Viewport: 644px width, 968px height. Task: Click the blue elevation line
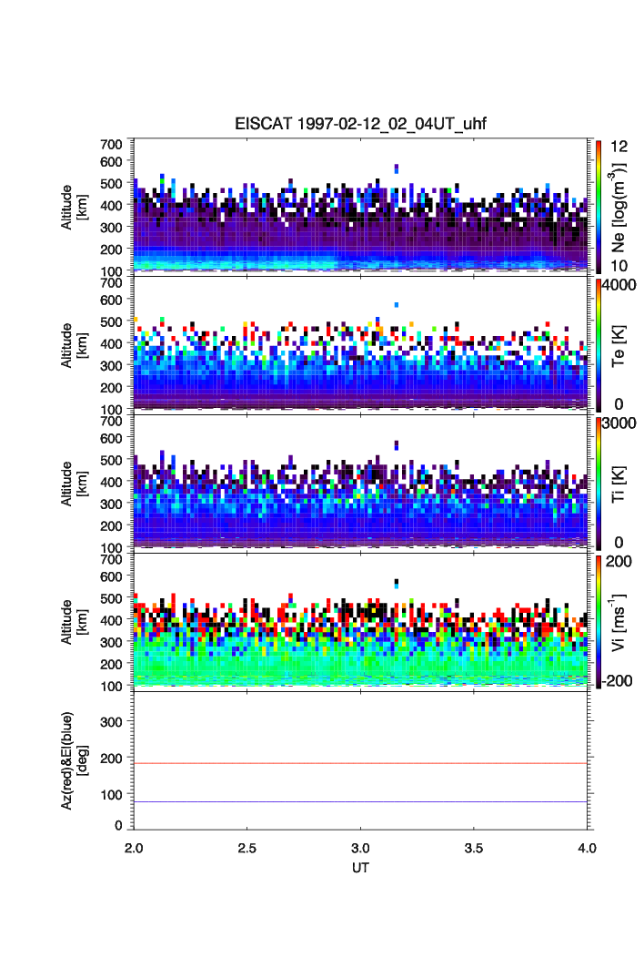360,802
